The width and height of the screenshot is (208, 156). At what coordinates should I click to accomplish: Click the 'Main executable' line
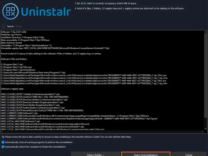[25, 40]
